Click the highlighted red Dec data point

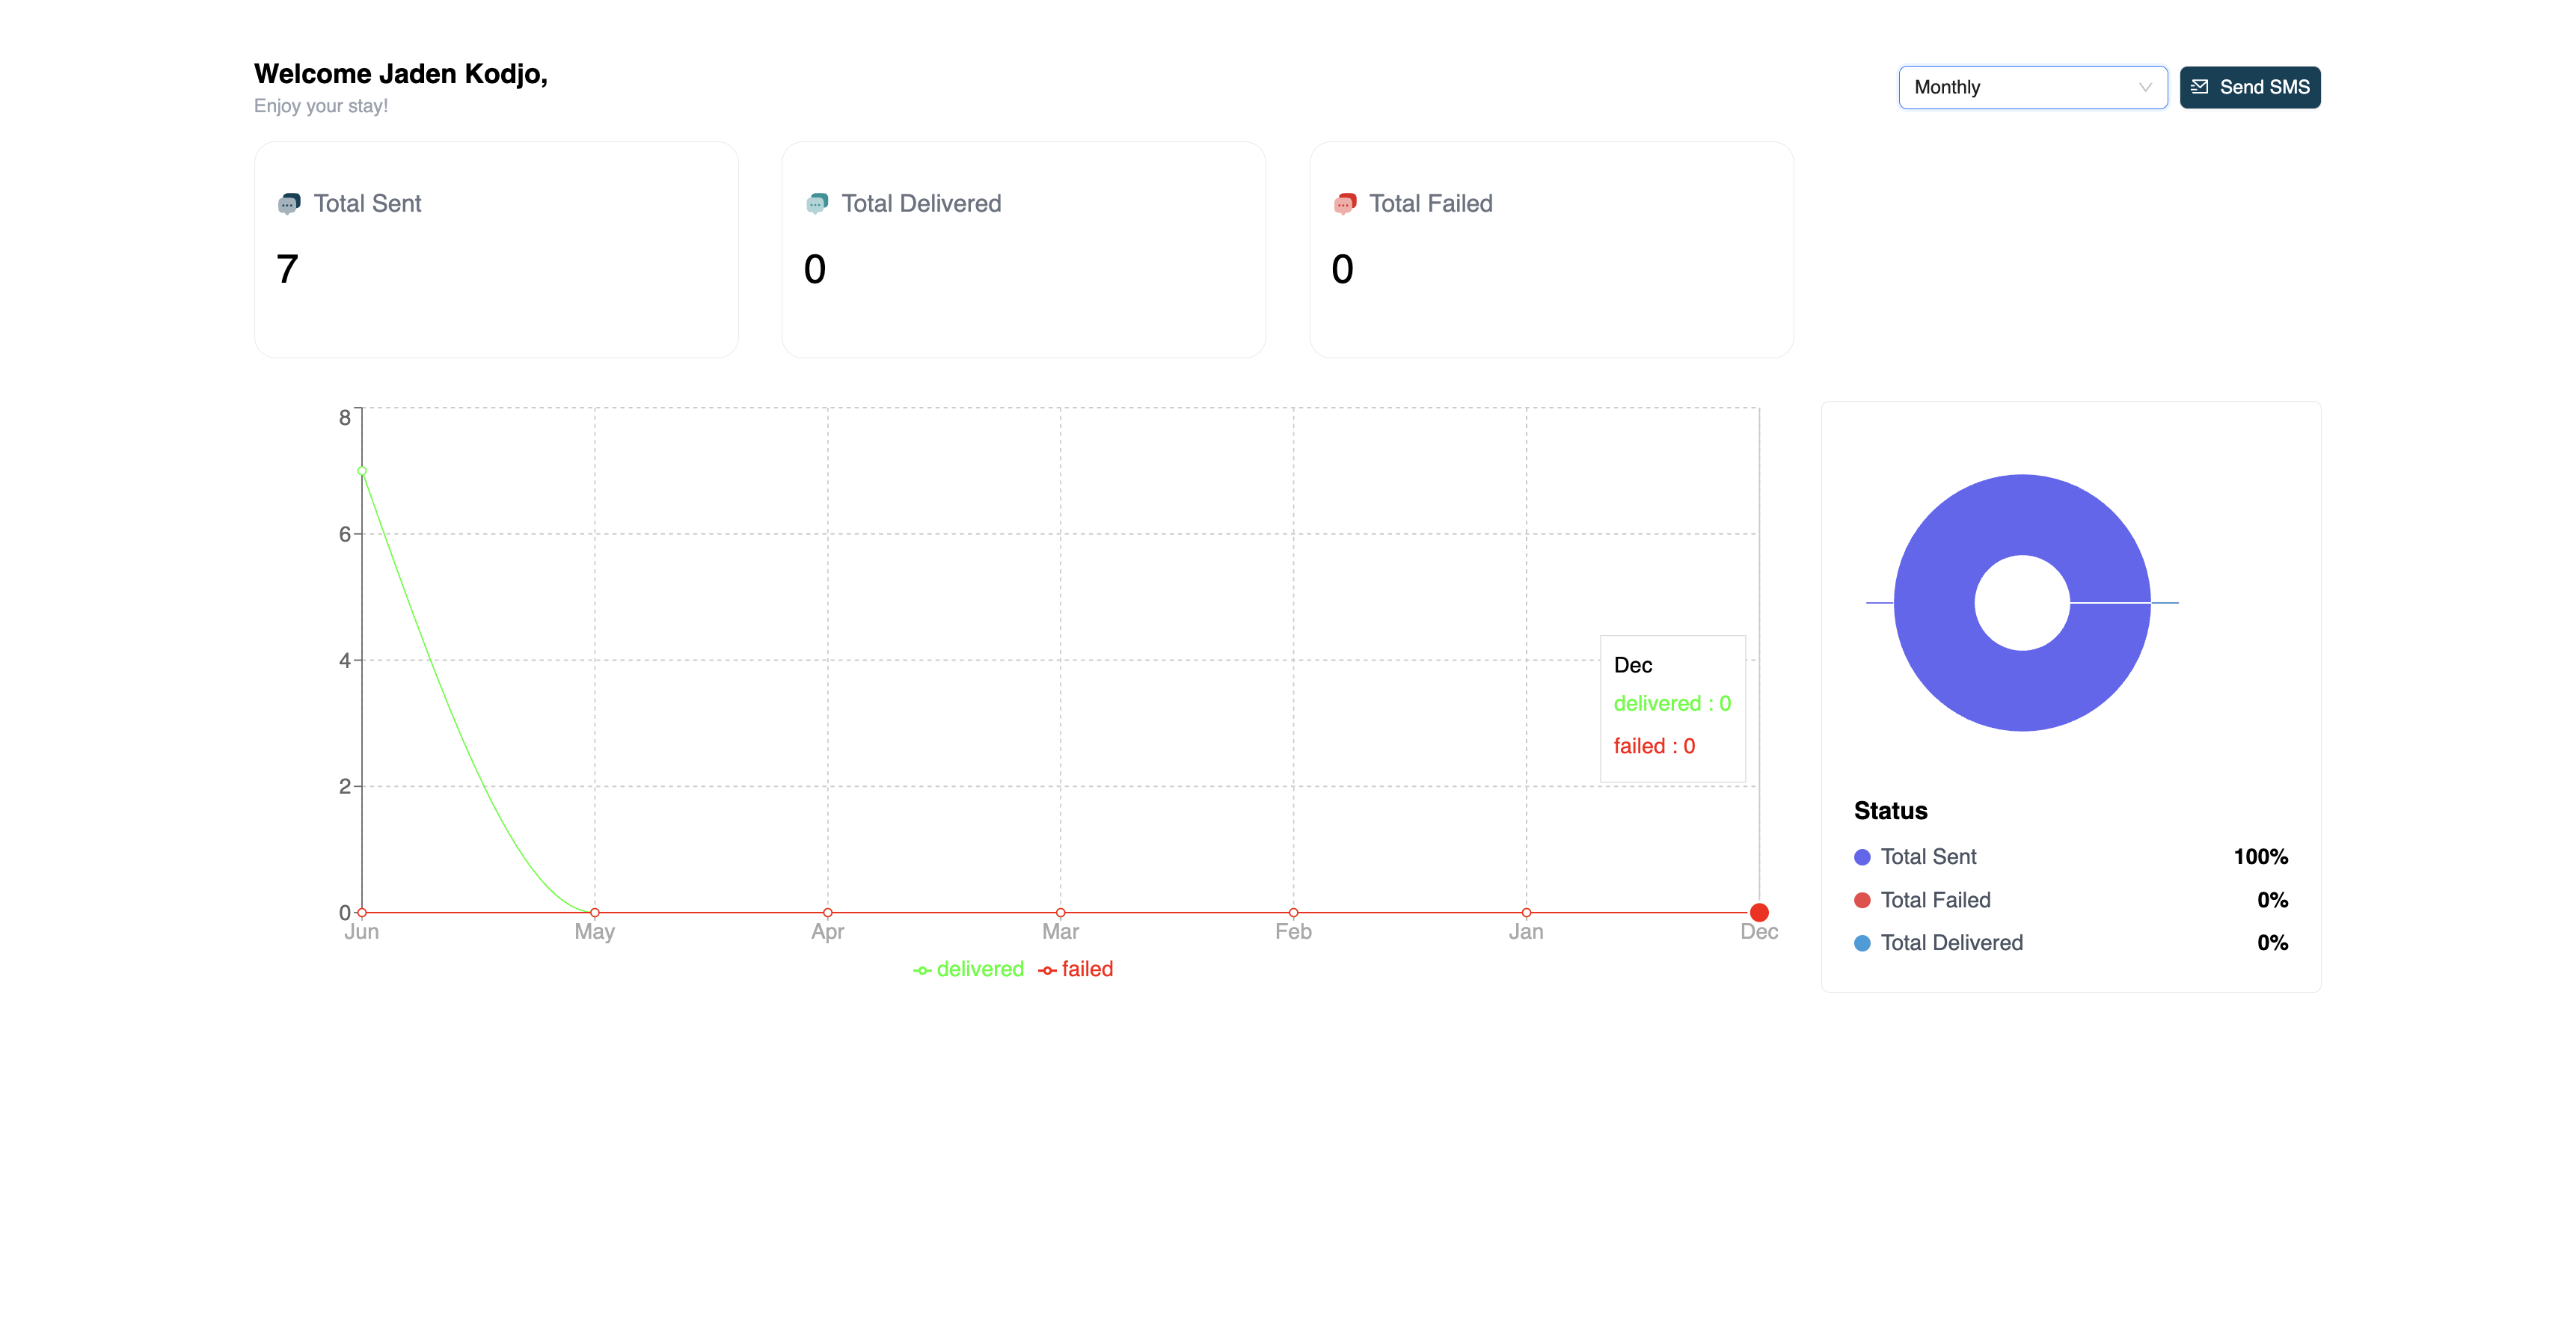(x=1759, y=912)
